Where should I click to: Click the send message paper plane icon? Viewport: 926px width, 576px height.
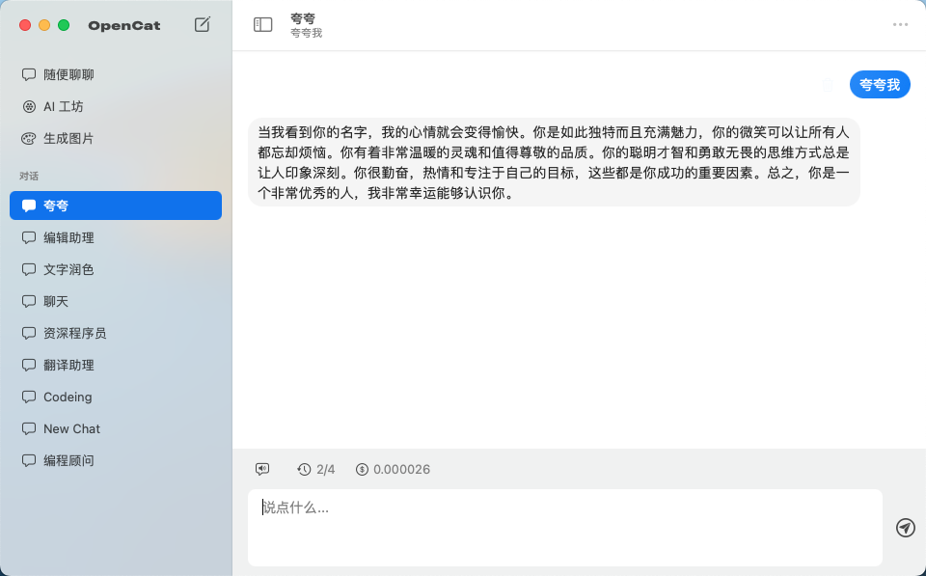click(x=905, y=528)
